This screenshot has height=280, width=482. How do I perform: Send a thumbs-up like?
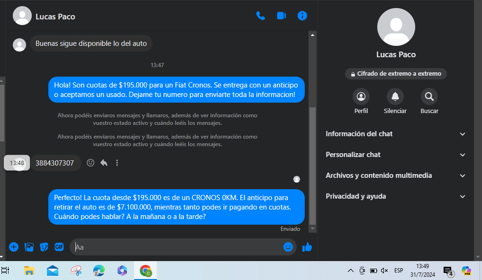307,247
